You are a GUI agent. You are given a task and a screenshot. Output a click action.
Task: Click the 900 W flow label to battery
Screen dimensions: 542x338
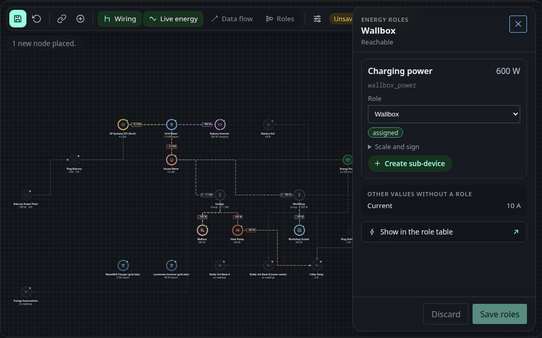(x=207, y=124)
